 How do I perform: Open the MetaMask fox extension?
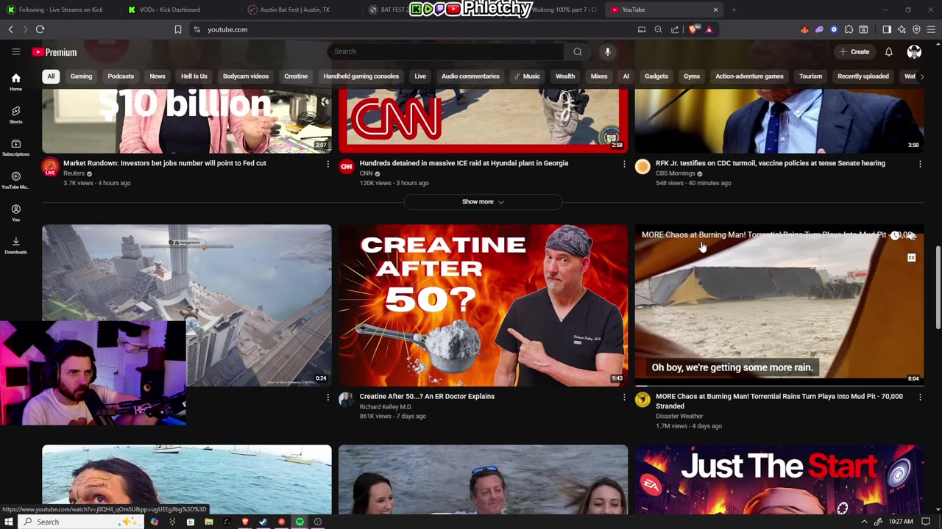pyautogui.click(x=804, y=29)
